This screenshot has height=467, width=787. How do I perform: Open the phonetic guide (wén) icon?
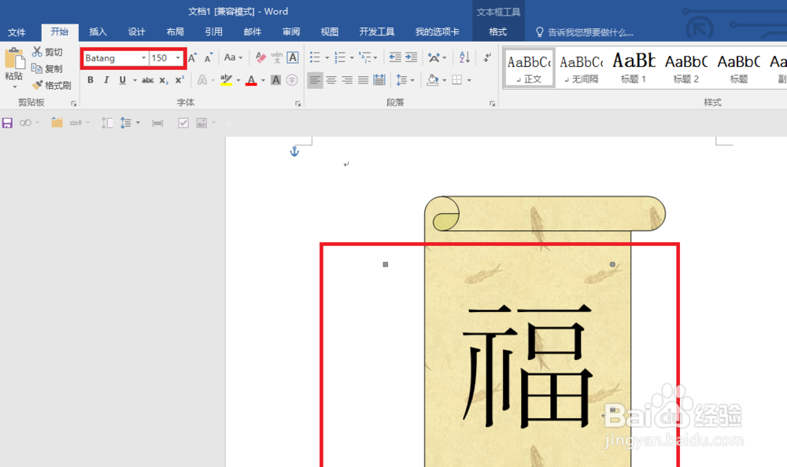click(x=276, y=57)
